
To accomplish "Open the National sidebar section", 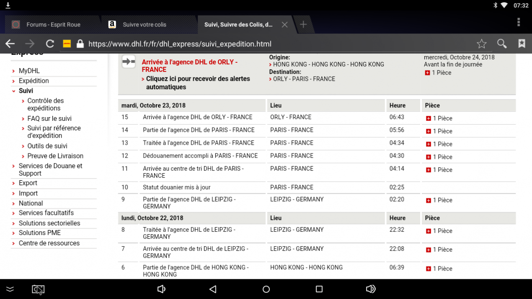I will pos(31,203).
